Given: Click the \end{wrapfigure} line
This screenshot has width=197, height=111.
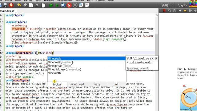Looking at the screenshot, I should [18, 80].
